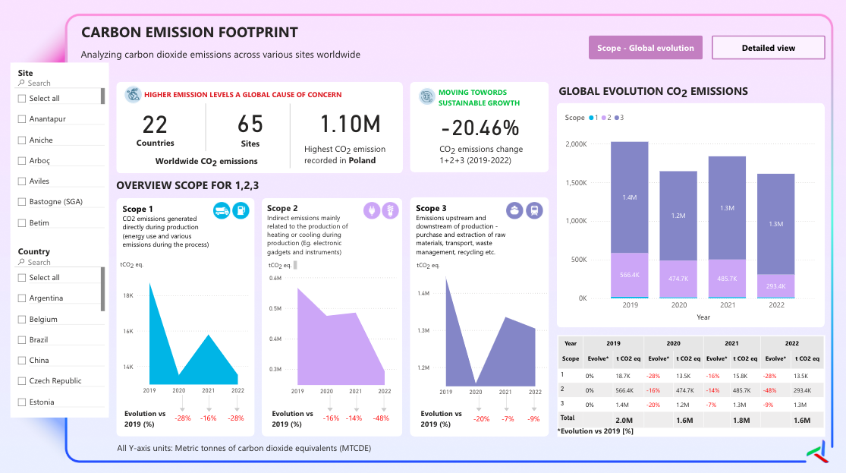Select the 2019 stacked bar Scope 3 segment
This screenshot has height=473, width=846.
630,197
